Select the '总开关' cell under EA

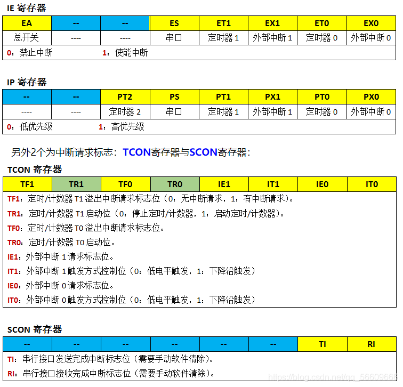point(27,38)
